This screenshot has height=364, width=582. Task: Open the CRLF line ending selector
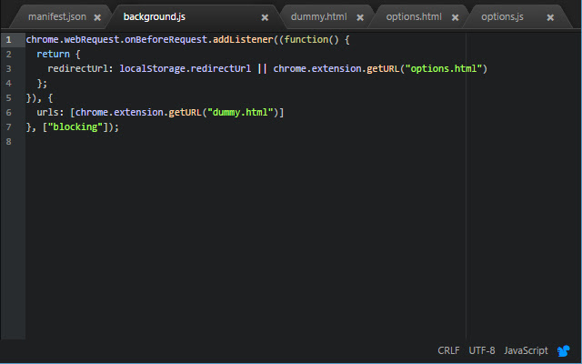point(448,350)
